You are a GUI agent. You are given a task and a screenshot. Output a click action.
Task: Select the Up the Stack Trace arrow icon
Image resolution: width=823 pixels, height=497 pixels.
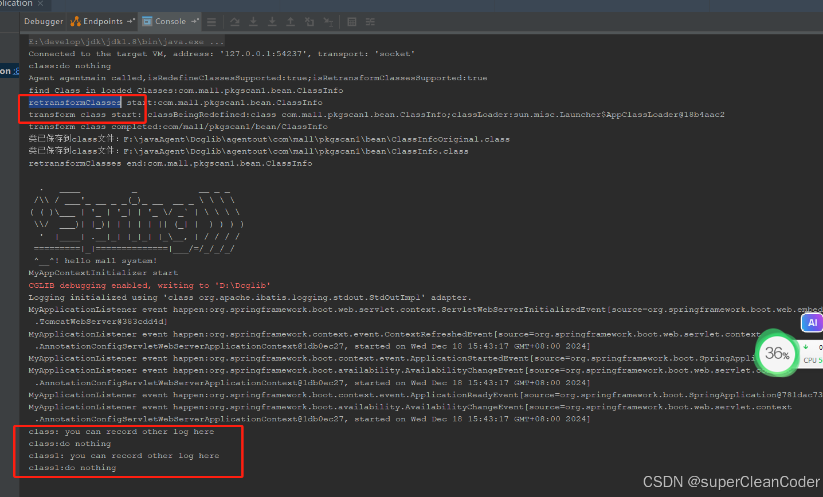[x=291, y=22]
